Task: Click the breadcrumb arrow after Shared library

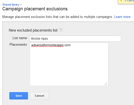Action: coord(21,5)
